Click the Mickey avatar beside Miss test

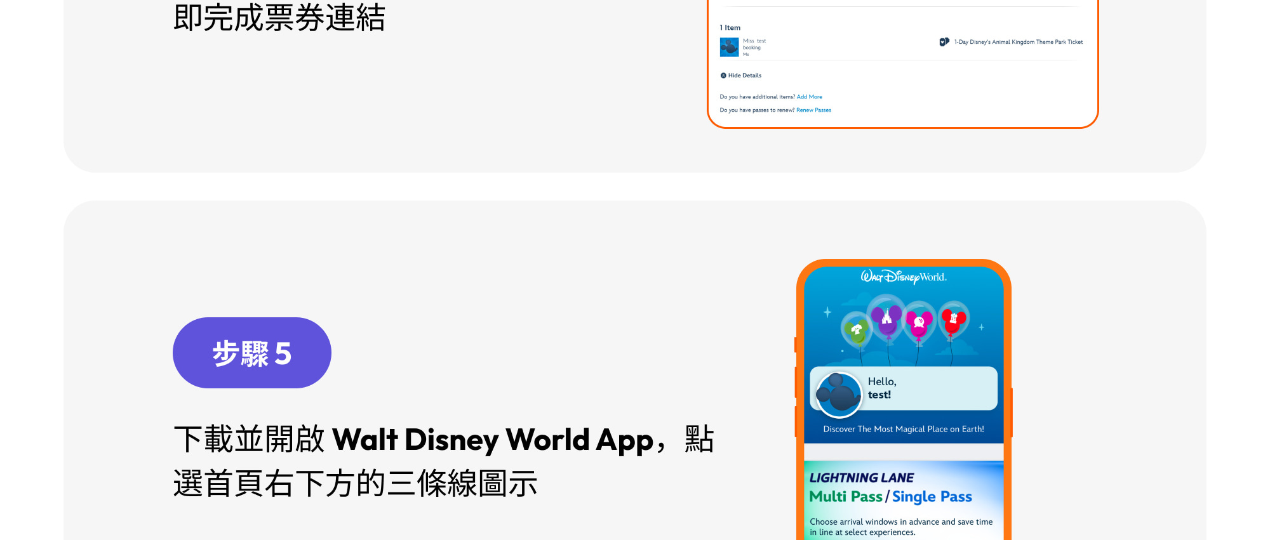tap(729, 47)
